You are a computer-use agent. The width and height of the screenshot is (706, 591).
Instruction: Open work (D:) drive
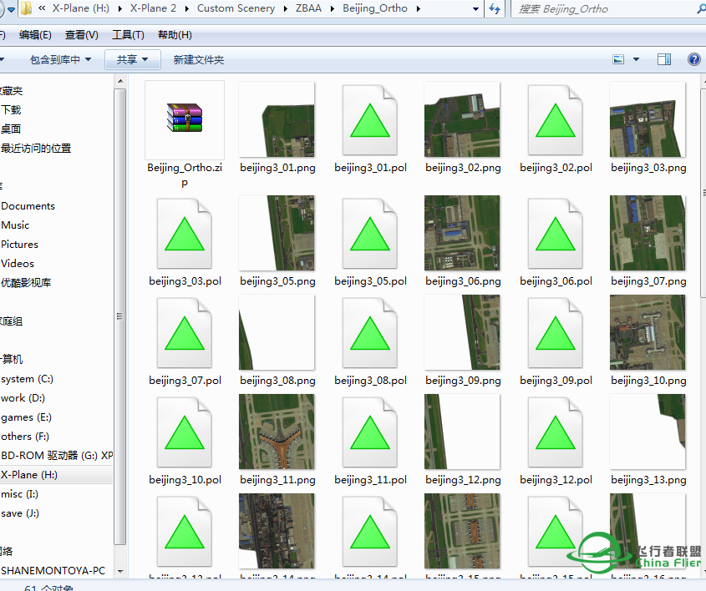(x=23, y=398)
